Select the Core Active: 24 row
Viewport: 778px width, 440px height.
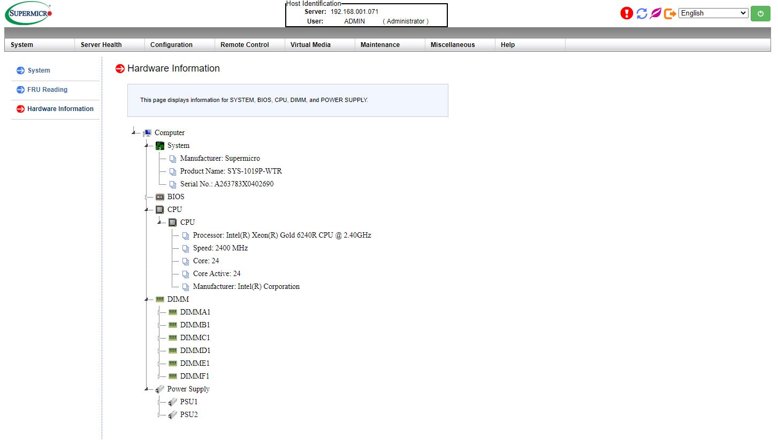(217, 273)
